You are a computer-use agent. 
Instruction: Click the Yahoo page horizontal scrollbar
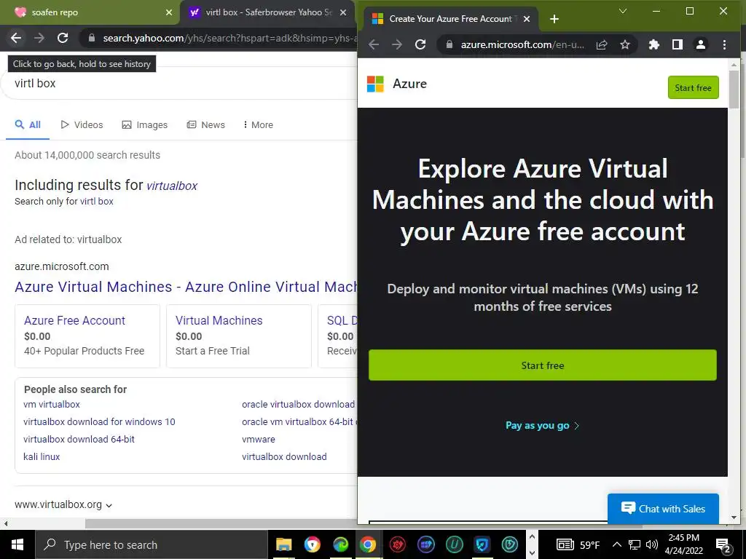pyautogui.click(x=221, y=524)
